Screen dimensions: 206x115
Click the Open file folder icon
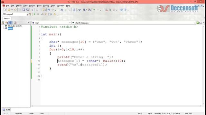9,10
